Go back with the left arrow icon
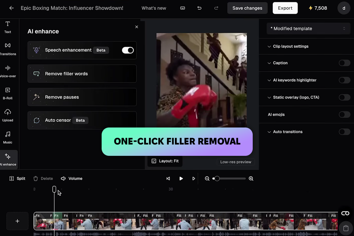Screen dimensions: 354x236 (11, 8)
